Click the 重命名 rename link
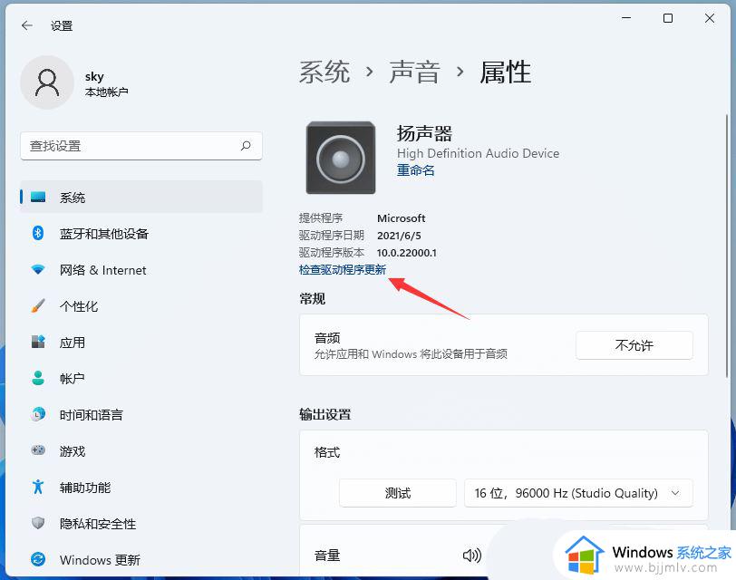The image size is (736, 580). (x=415, y=169)
